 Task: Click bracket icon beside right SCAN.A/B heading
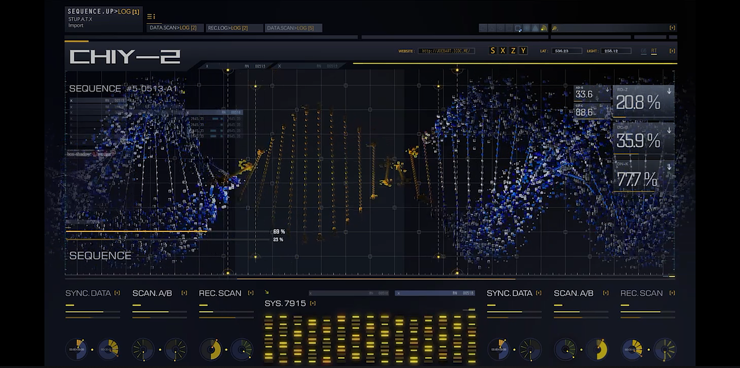[x=605, y=293]
